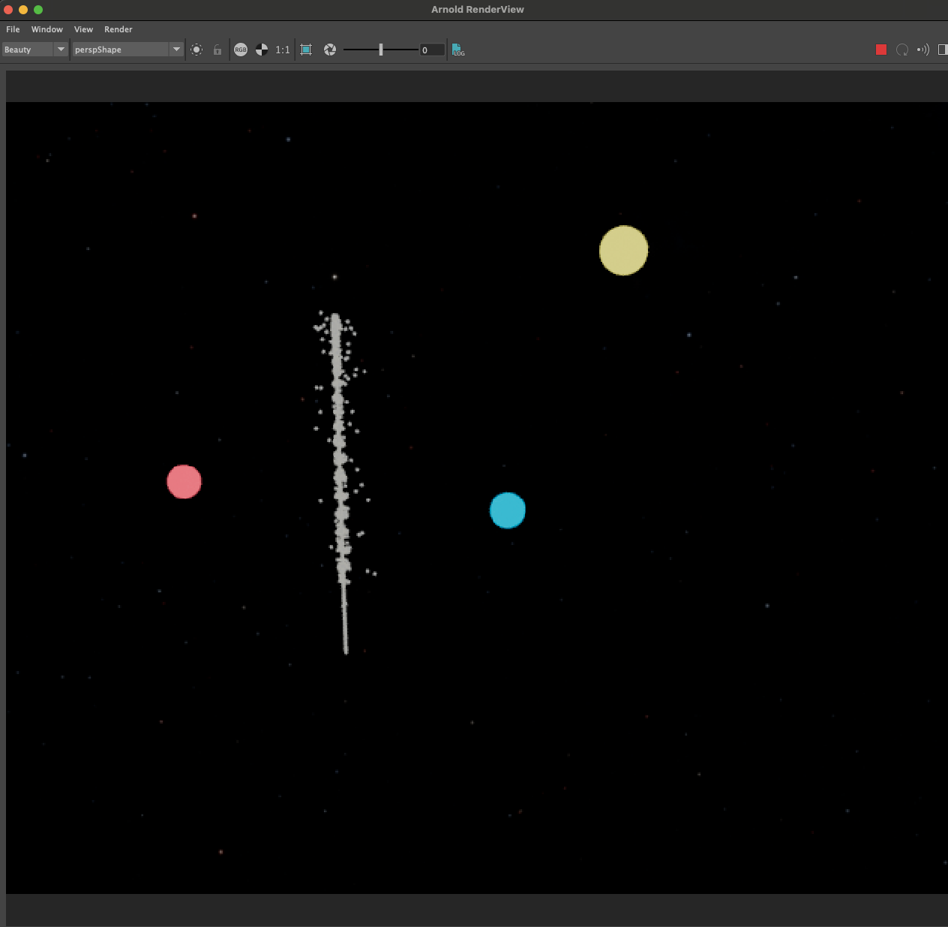Open the perspShape camera dropdown
This screenshot has width=948, height=927.
124,50
